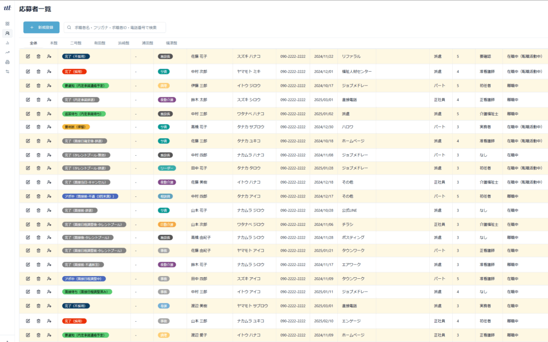Screen dimensions: 548x342
Task: Open the dashboard grid icon in sidebar
Action: coord(7,24)
